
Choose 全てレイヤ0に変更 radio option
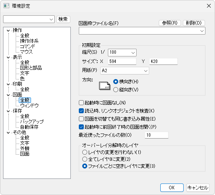[85, 159]
